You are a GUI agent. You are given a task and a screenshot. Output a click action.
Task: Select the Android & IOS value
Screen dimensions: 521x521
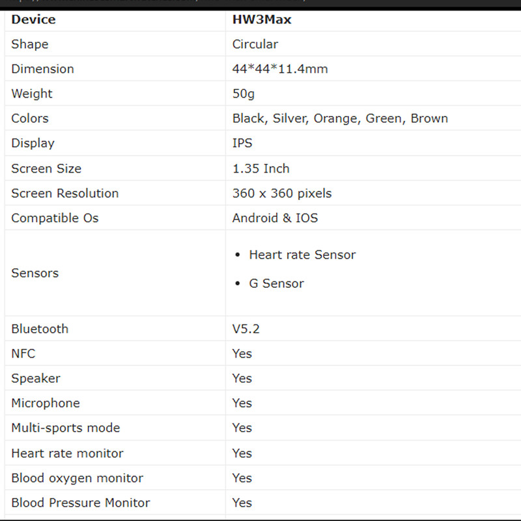pos(275,218)
